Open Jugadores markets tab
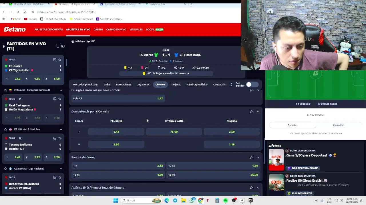366x205 pixels. click(x=143, y=85)
